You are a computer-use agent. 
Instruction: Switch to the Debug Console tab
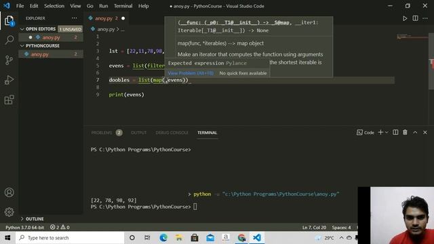pos(172,133)
